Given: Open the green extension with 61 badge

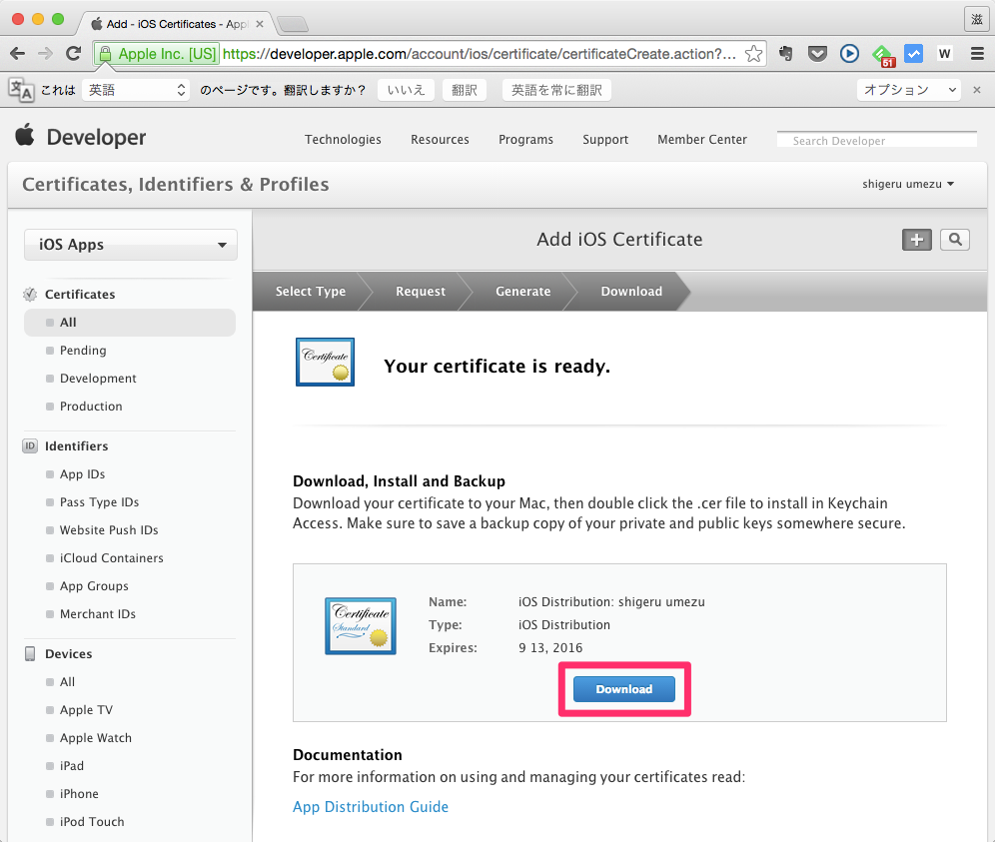Looking at the screenshot, I should (883, 55).
